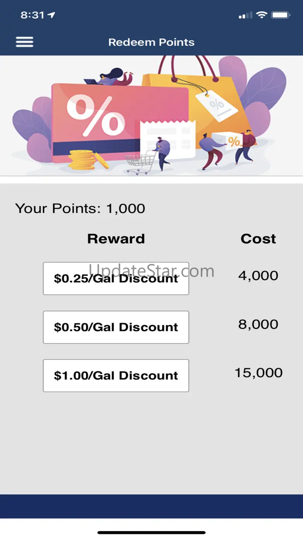The width and height of the screenshot is (303, 539).
Task: Tap the cellular signal bars icon
Action: point(246,16)
